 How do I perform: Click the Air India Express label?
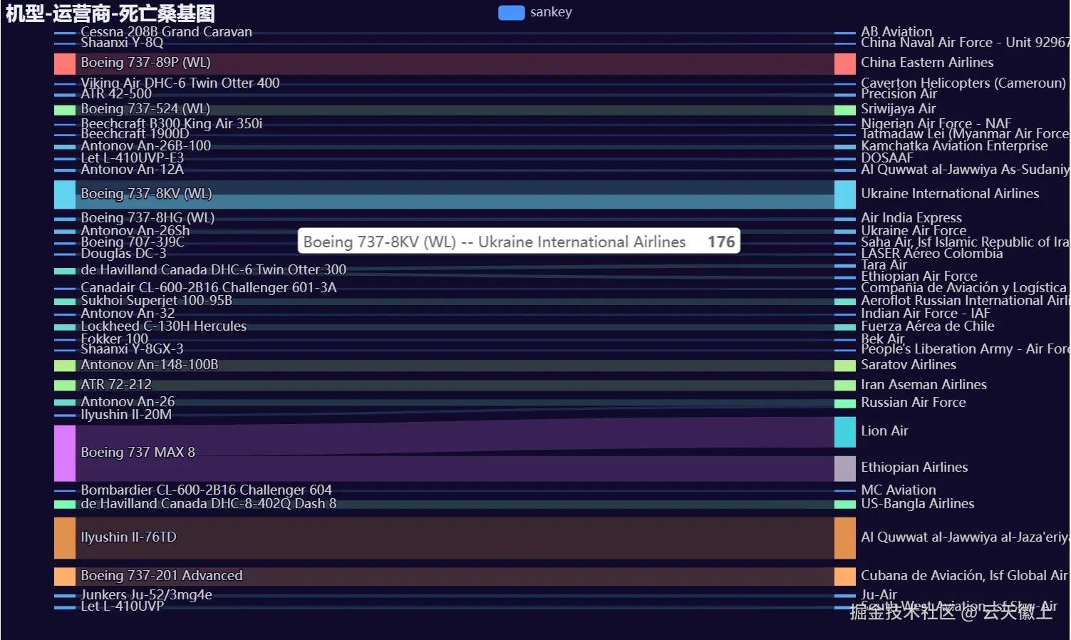tap(911, 218)
